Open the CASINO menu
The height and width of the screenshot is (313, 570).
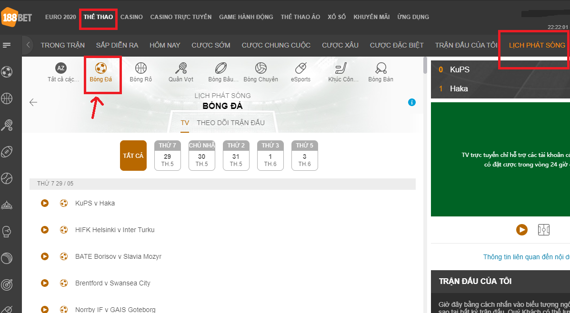(131, 17)
